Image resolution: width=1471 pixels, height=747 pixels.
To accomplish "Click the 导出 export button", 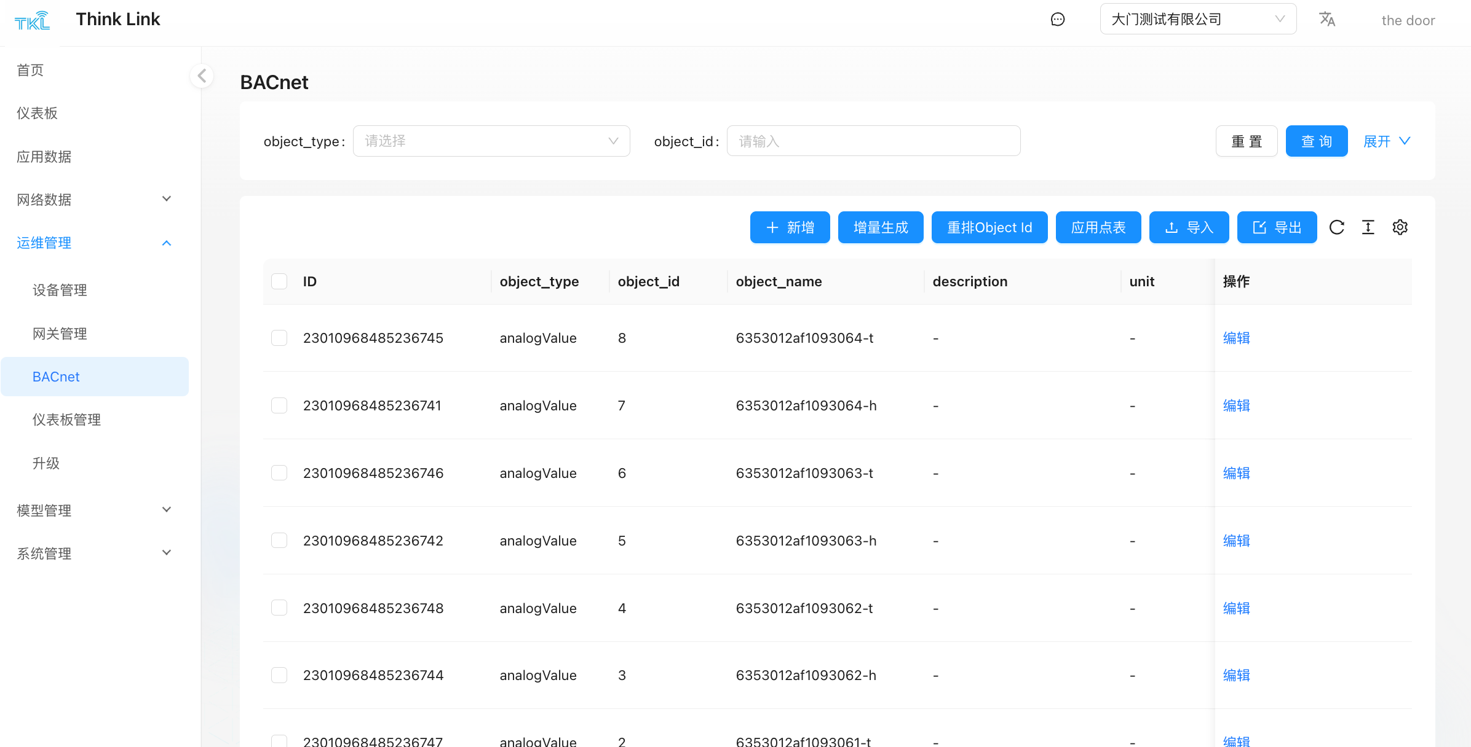I will (x=1277, y=227).
